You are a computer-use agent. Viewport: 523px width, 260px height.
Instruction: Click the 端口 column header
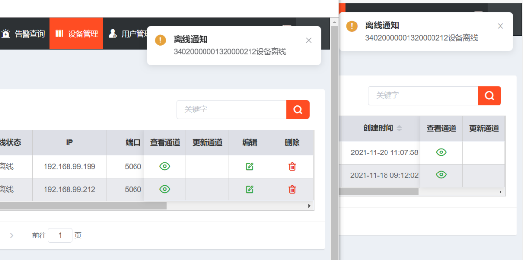[x=133, y=143]
